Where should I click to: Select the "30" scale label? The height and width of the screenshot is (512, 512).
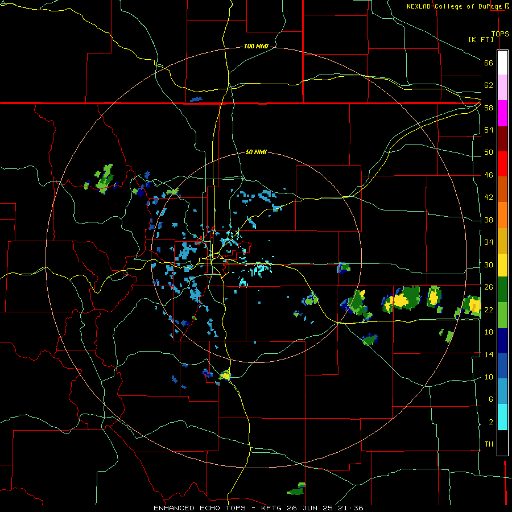[x=489, y=265]
